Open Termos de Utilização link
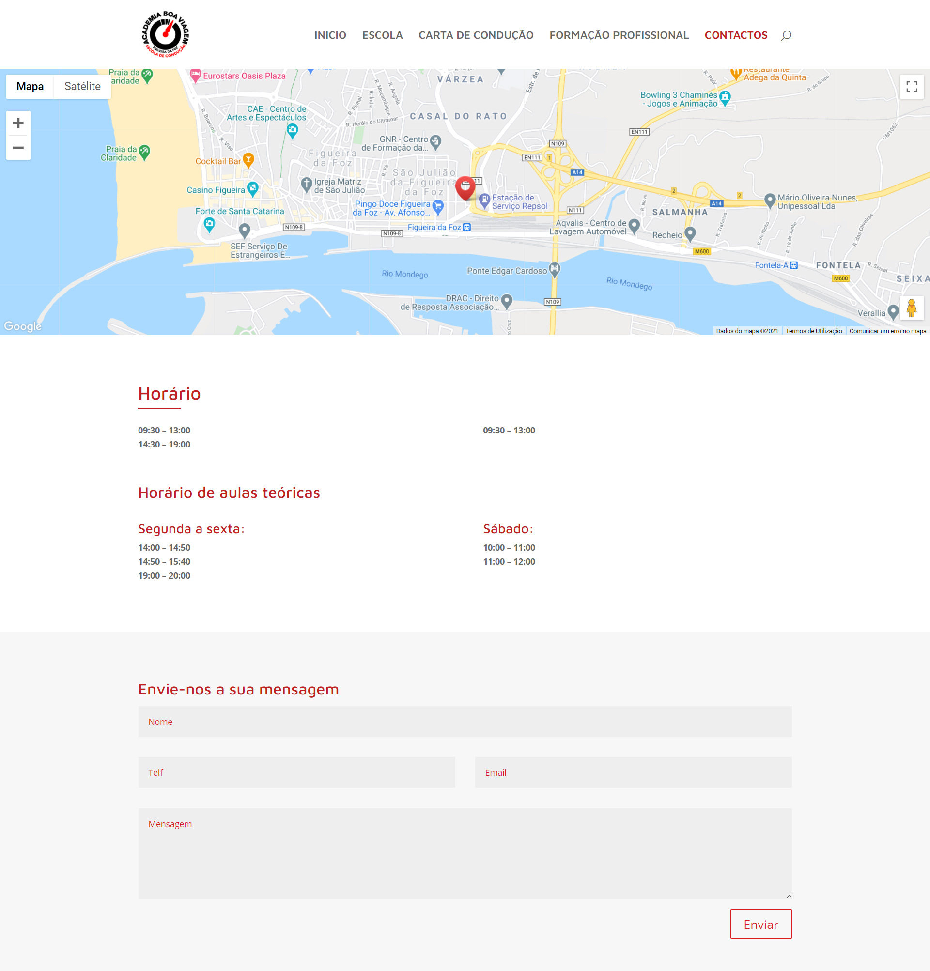 (814, 331)
